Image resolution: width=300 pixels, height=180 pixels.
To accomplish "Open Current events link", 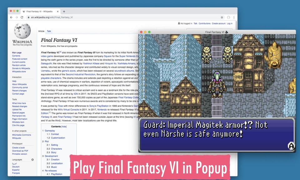I will point(18,62).
